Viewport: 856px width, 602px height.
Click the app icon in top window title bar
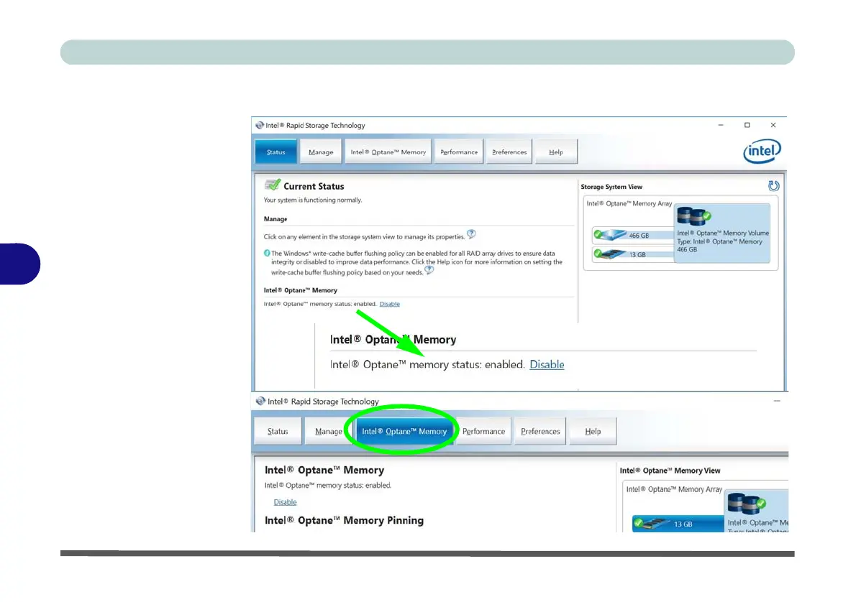(x=259, y=125)
